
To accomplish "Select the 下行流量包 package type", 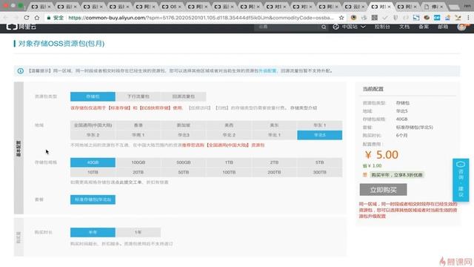I will [138, 96].
